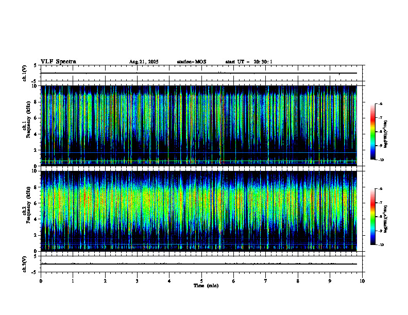Click the ch.1 'Frequency (kHz)' axis label

pos(28,119)
